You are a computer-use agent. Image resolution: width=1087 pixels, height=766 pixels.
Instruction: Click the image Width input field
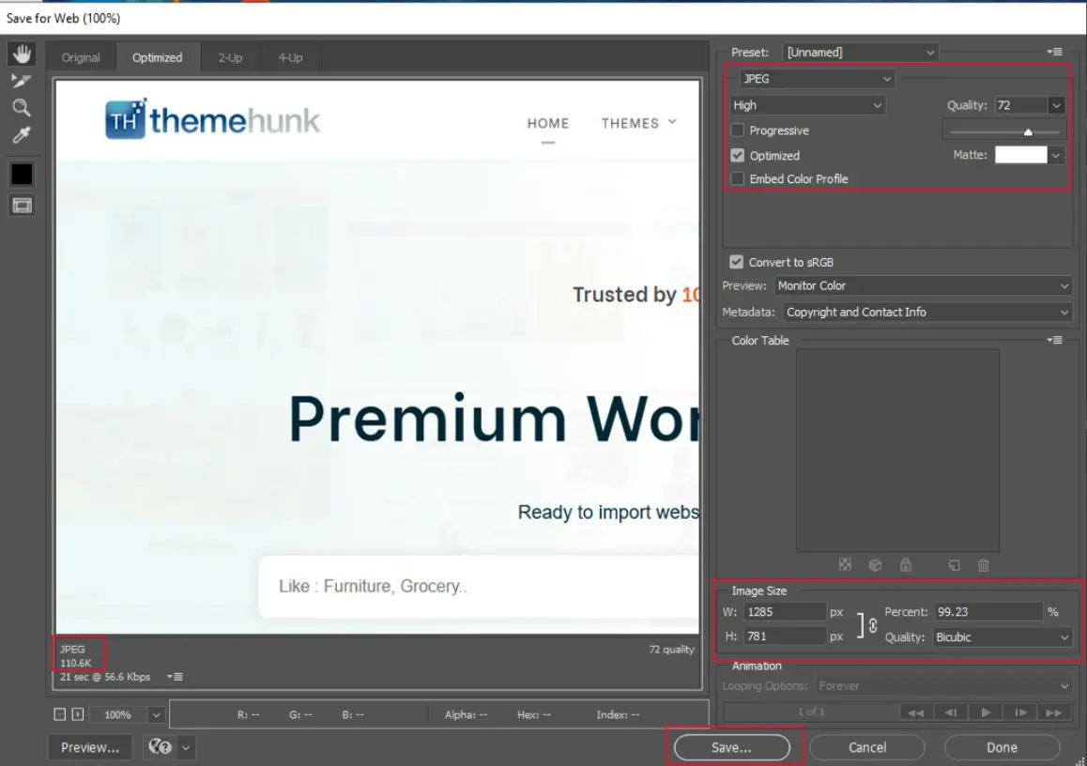pyautogui.click(x=784, y=612)
